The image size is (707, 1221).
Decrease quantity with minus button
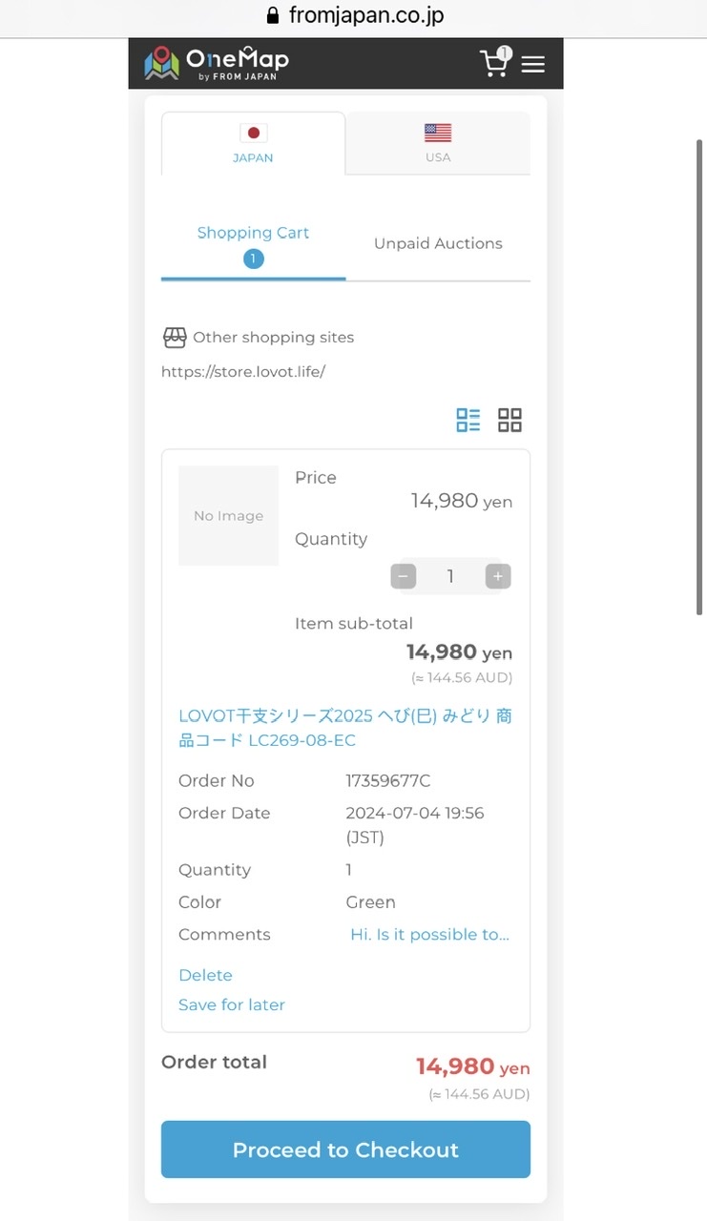[x=404, y=576]
